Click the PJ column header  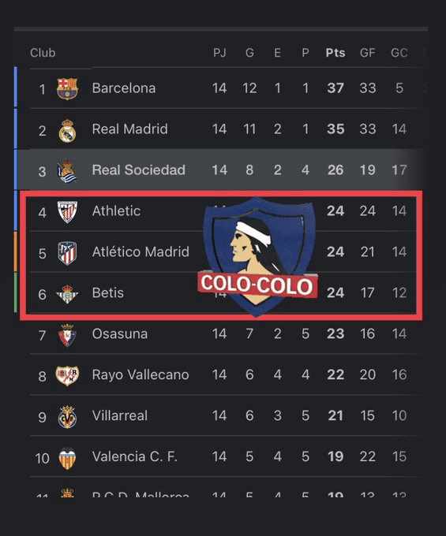tap(219, 53)
